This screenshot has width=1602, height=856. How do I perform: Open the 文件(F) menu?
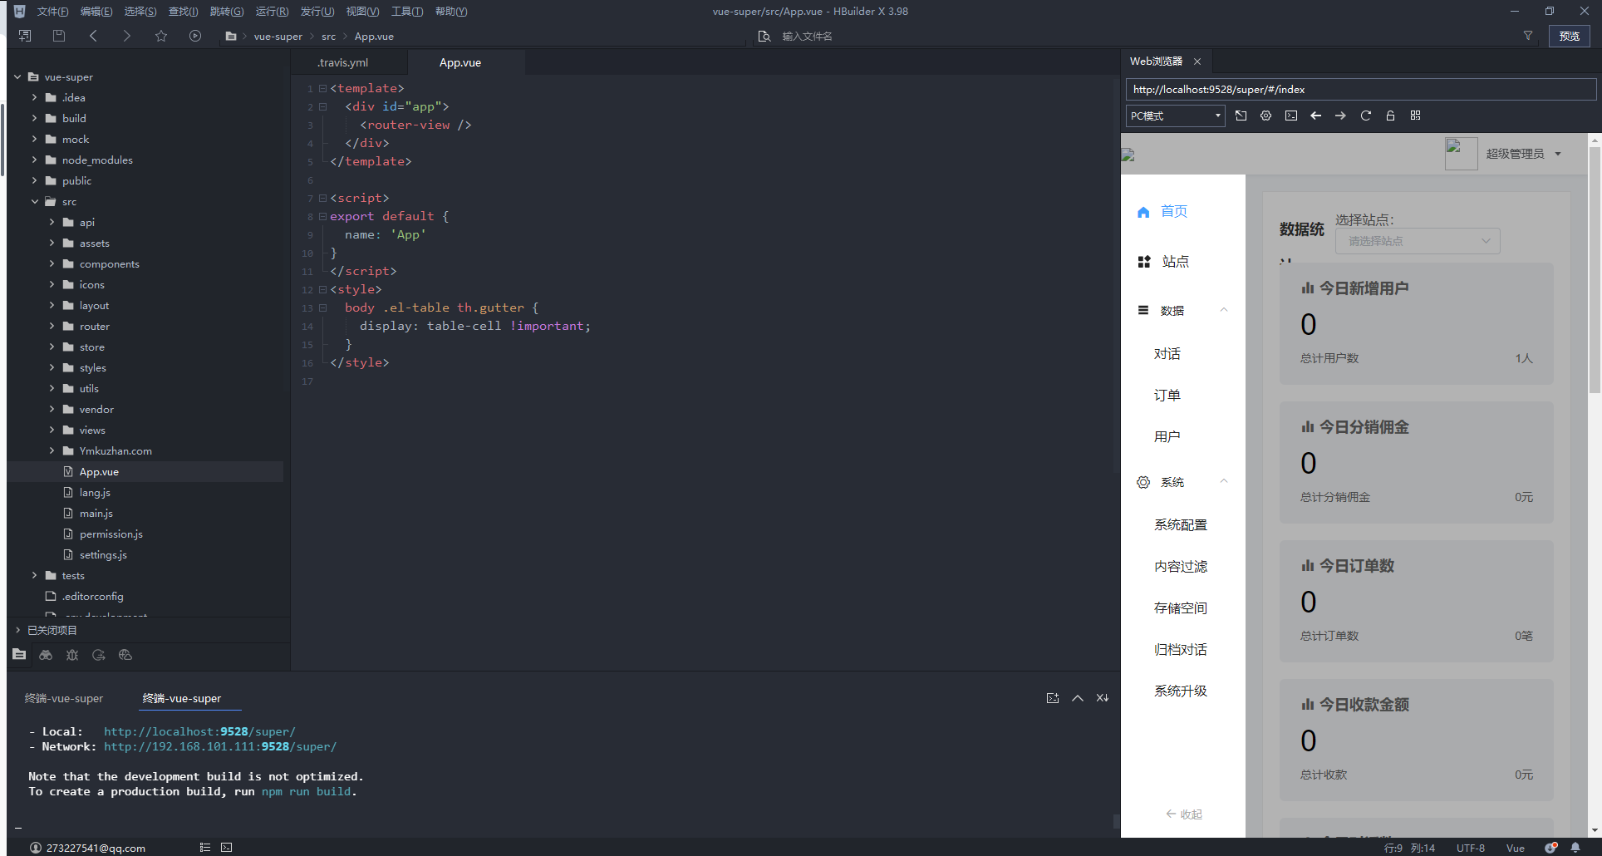point(52,12)
